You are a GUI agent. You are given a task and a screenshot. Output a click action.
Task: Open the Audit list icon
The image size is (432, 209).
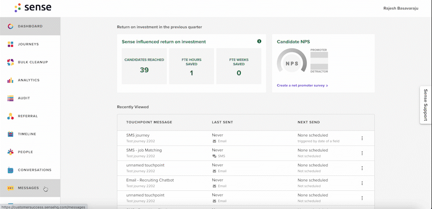tap(10, 98)
